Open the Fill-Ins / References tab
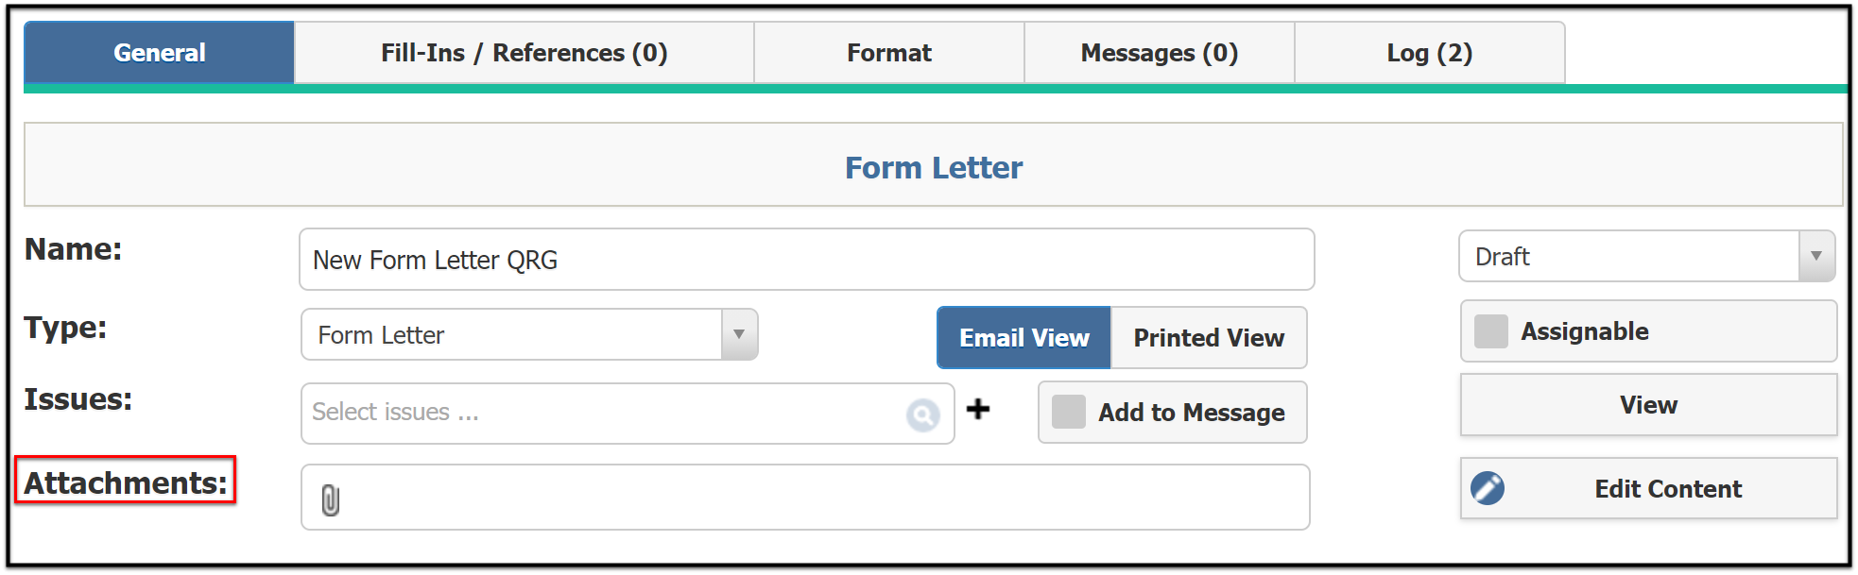Screen dimensions: 1858x575 click(x=525, y=53)
